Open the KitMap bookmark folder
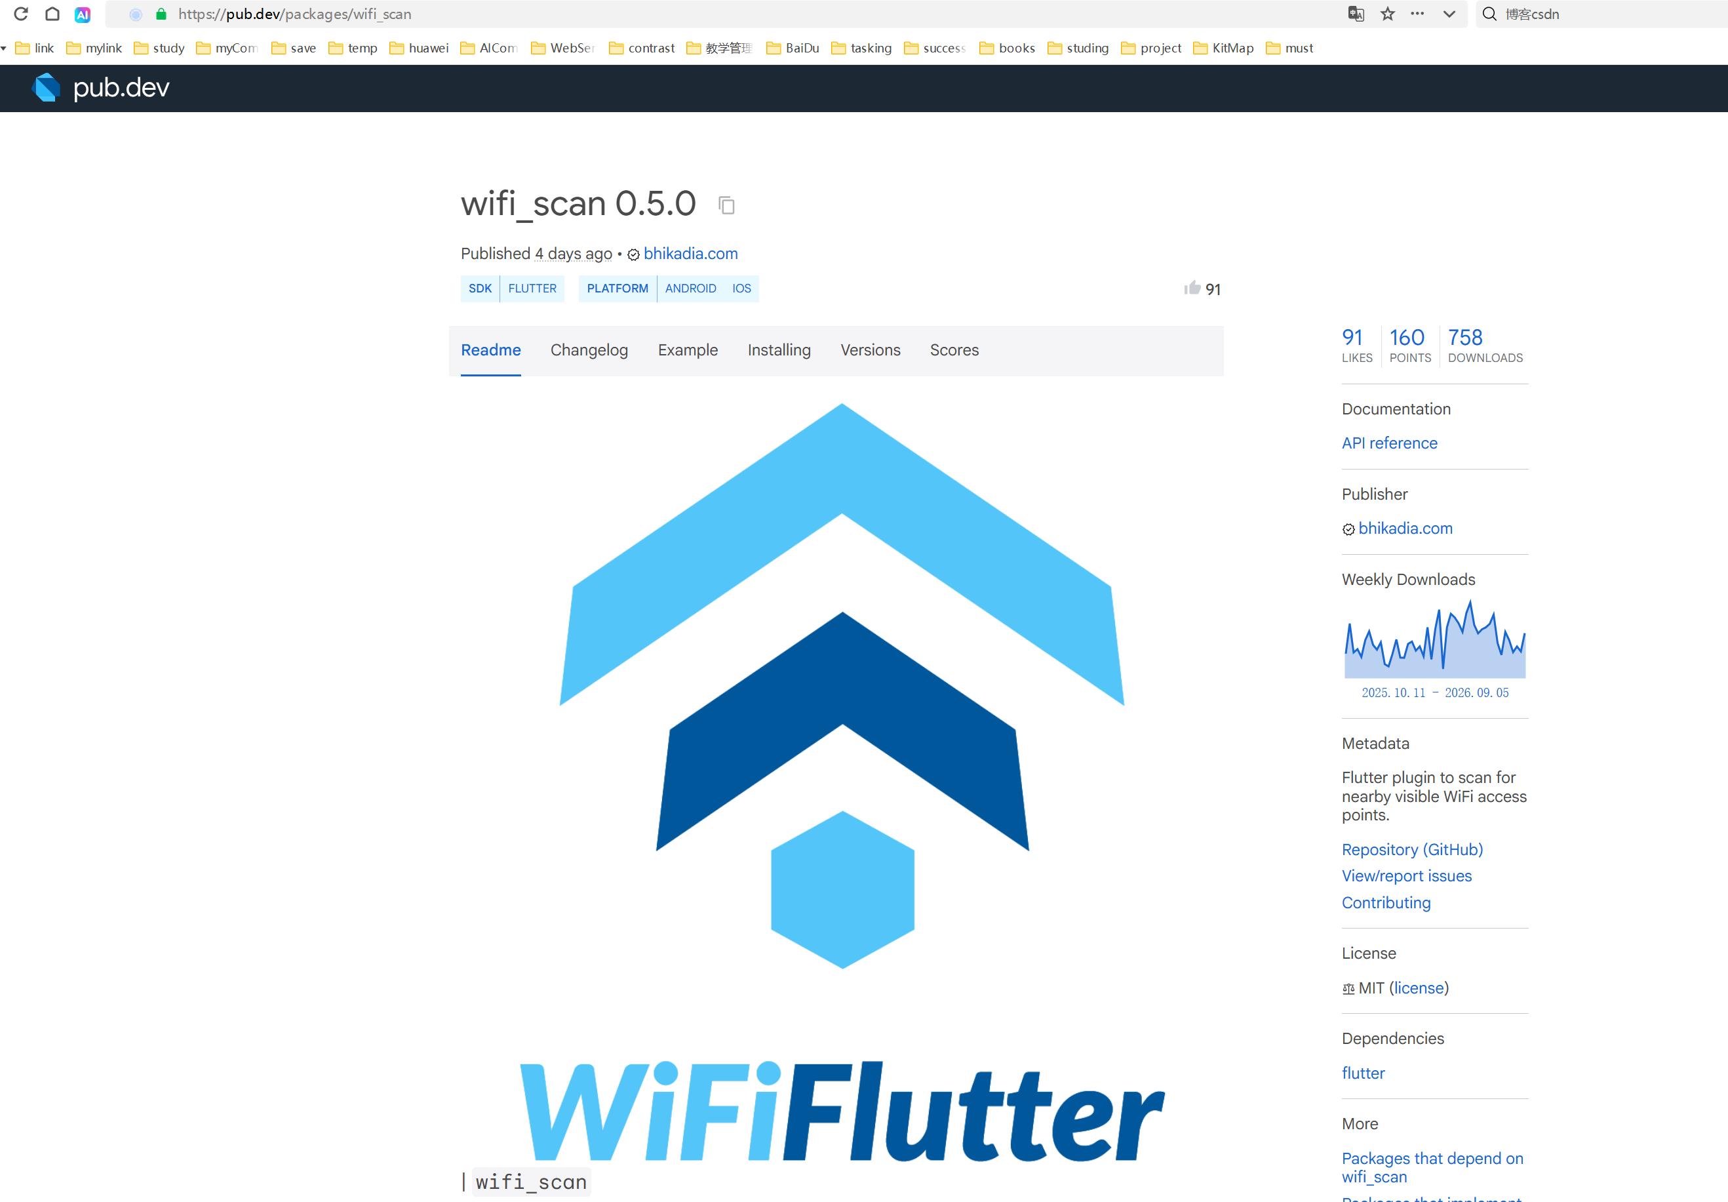The height and width of the screenshot is (1202, 1728). click(1224, 48)
